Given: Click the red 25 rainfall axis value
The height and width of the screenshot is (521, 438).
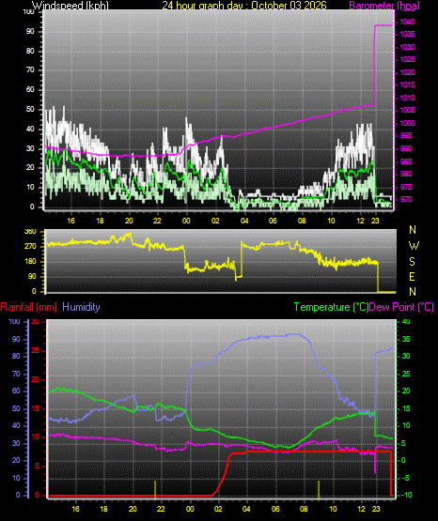Looking at the screenshot, I should (36, 351).
